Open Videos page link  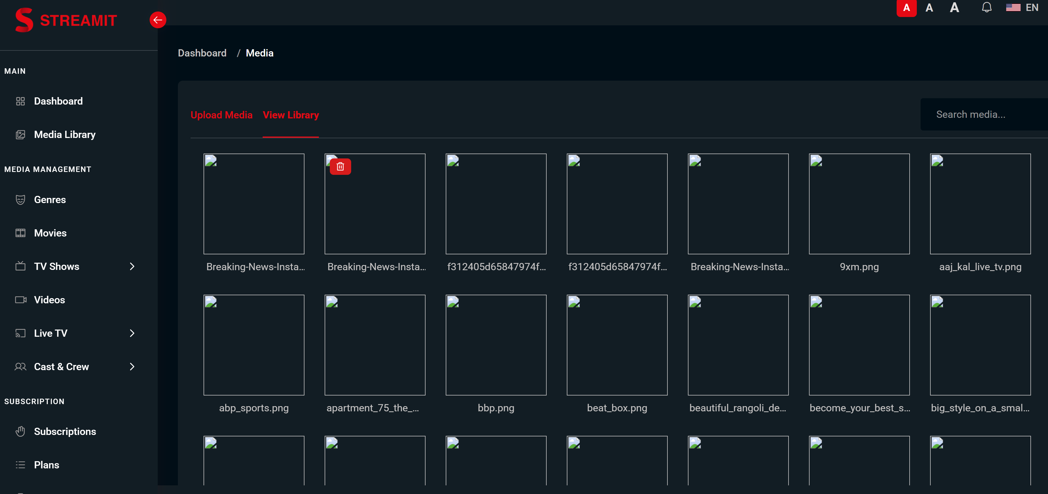[x=50, y=300]
